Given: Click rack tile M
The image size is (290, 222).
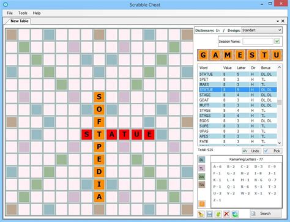Looking at the screenshot, I should pyautogui.click(x=228, y=55).
